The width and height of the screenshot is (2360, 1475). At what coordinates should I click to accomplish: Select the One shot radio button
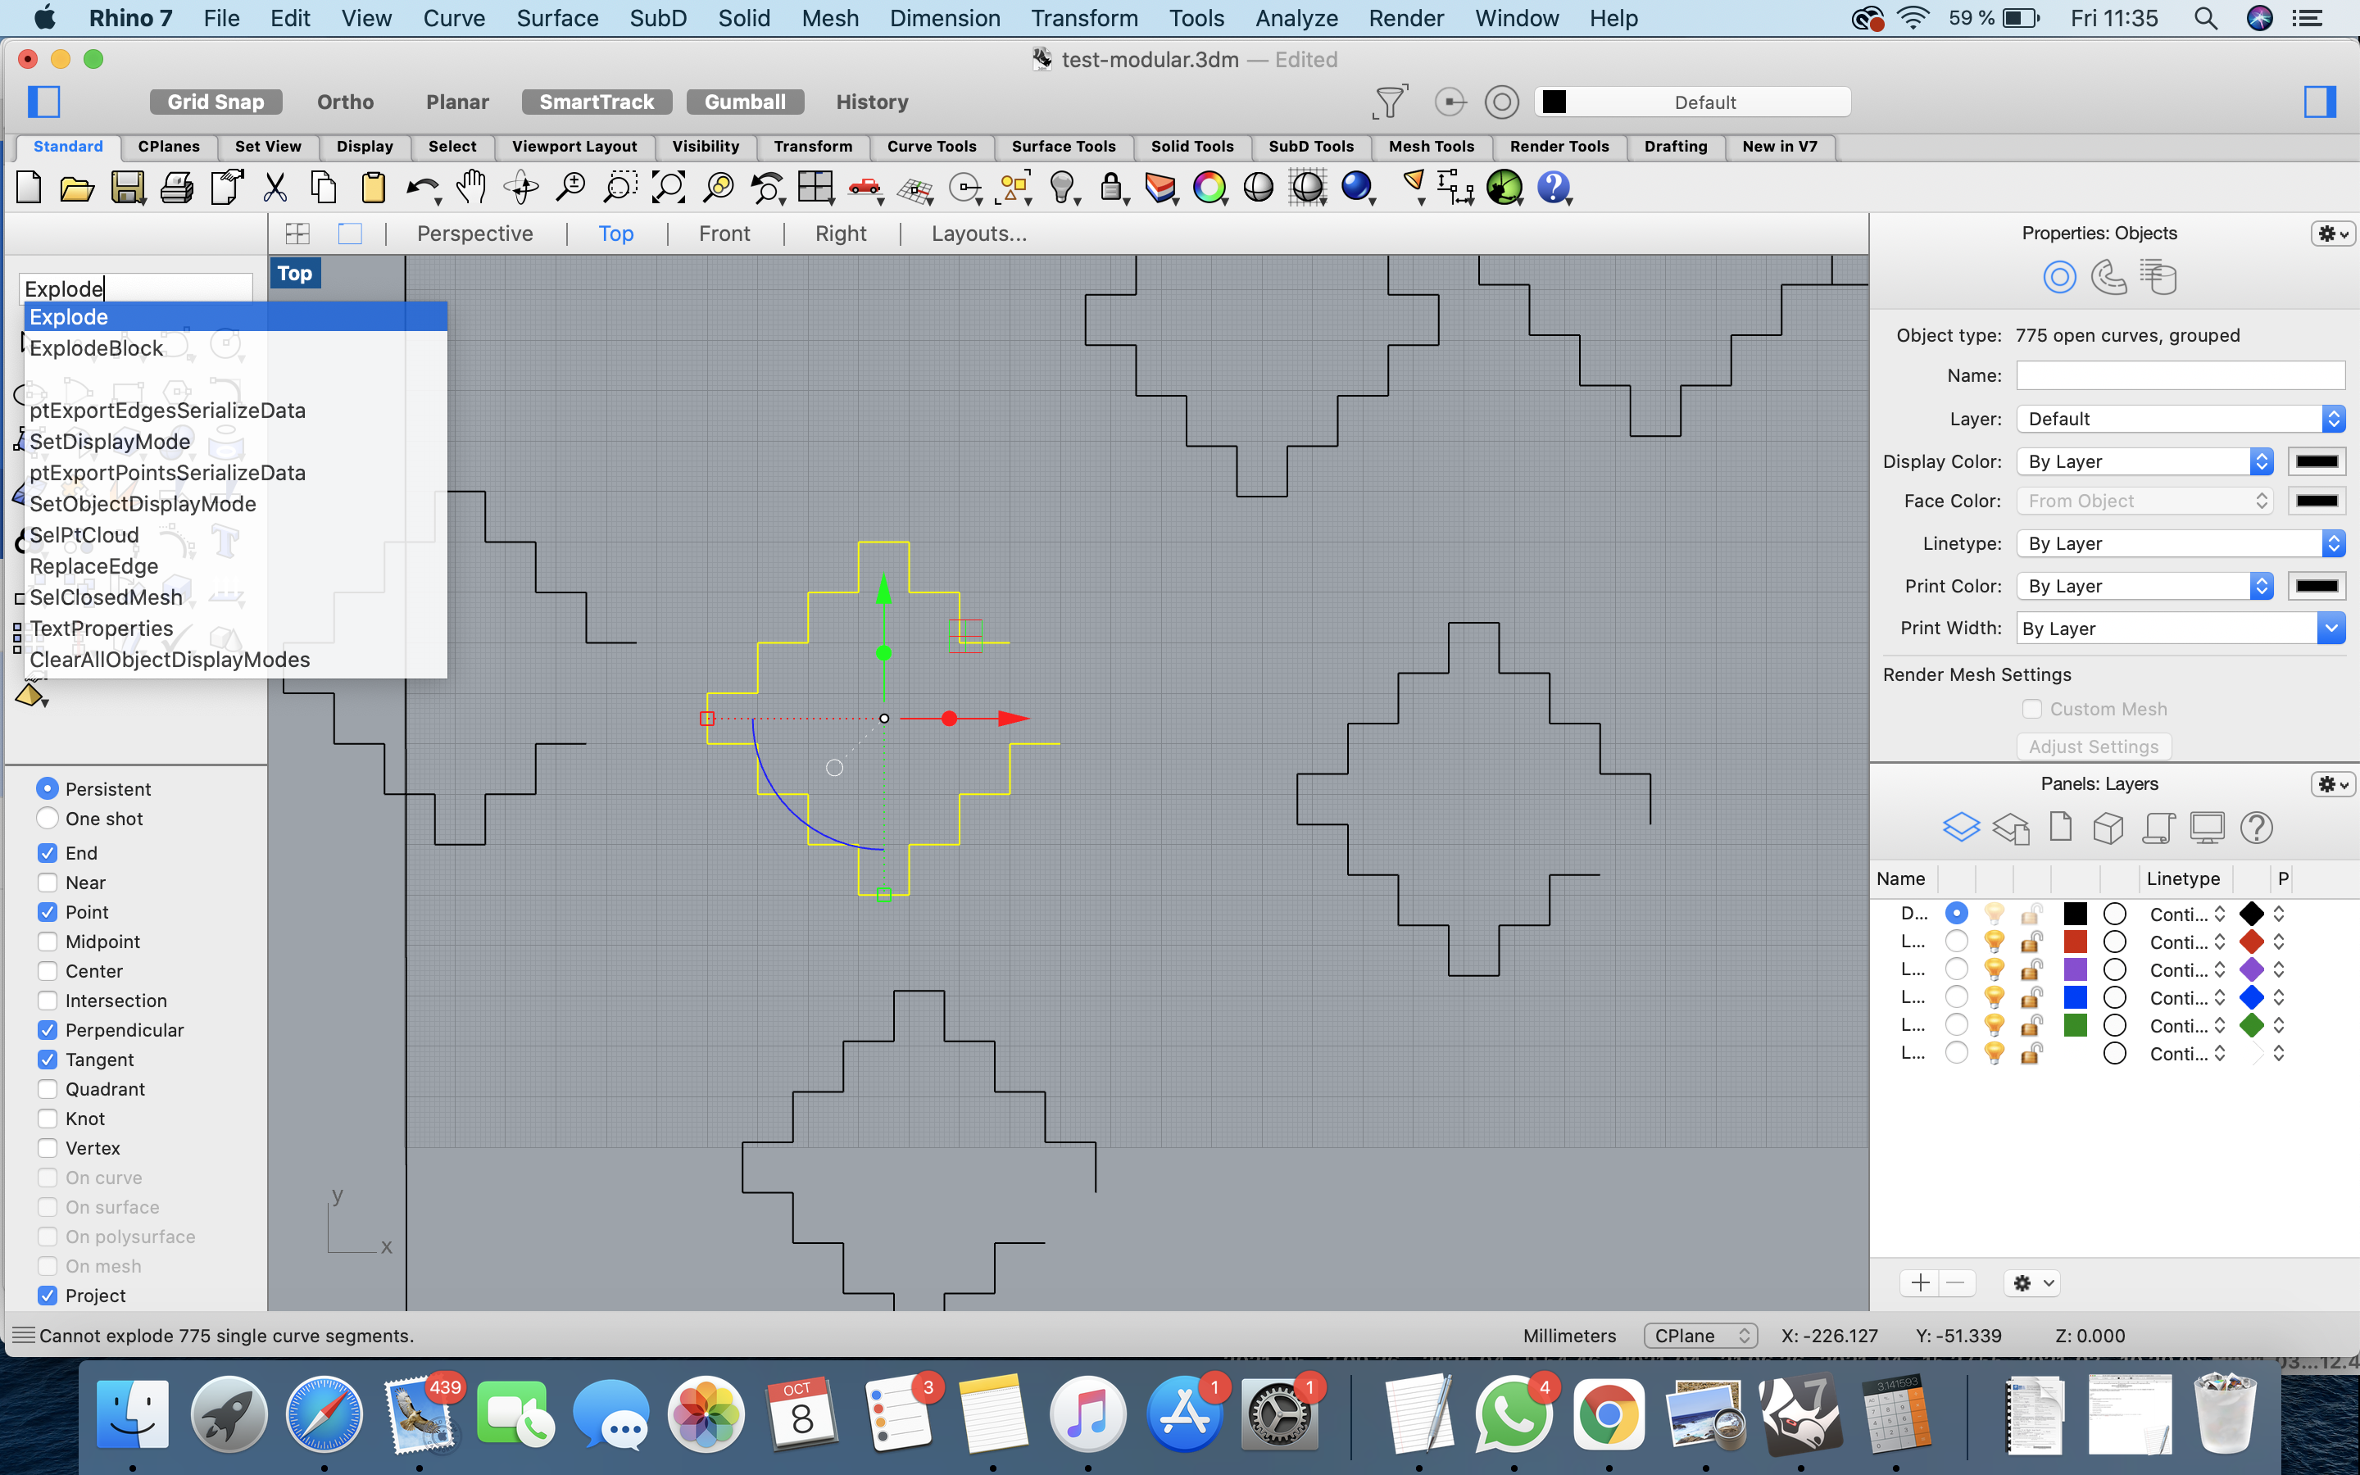47,819
